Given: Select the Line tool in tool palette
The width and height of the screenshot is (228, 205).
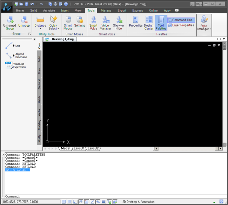Looking at the screenshot, I should click(13, 46).
